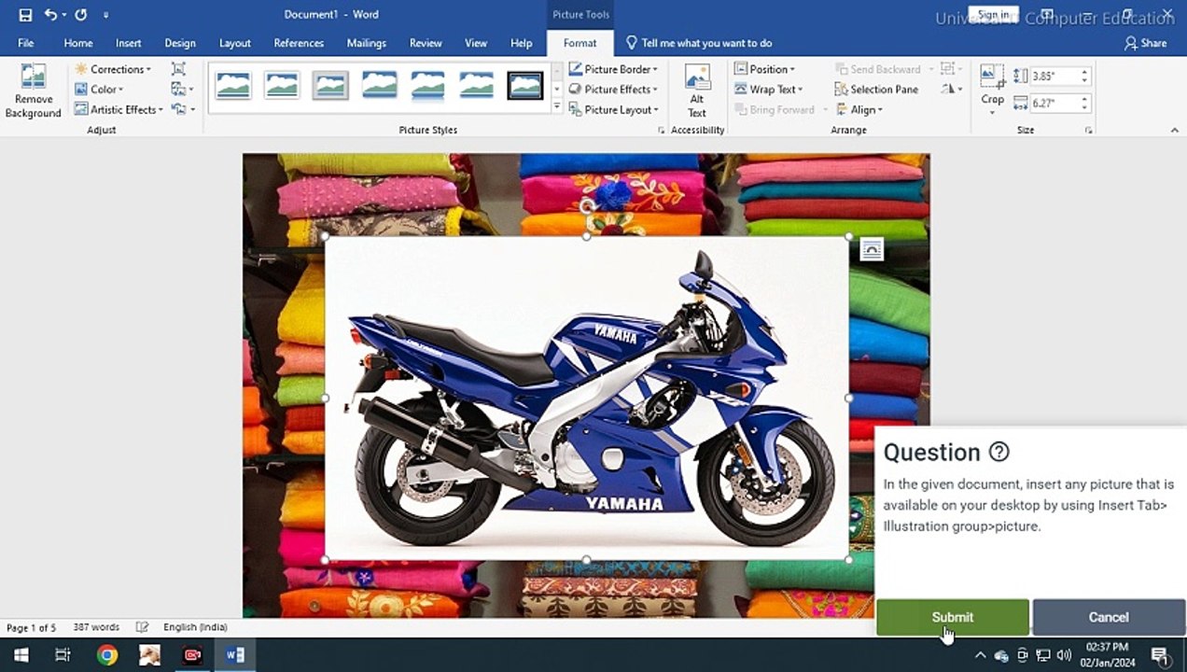Cancel the question panel
Viewport: 1187px width, 672px height.
click(x=1109, y=617)
